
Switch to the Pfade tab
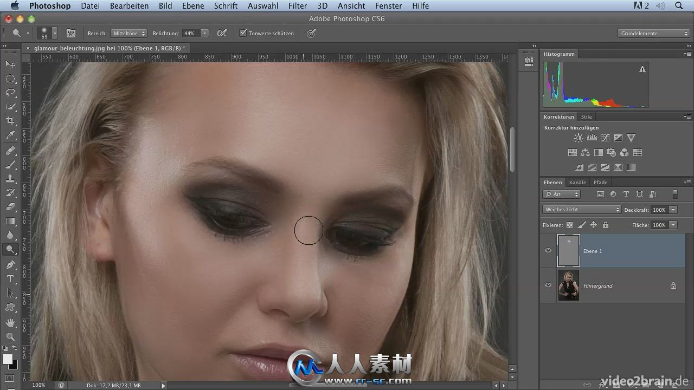click(x=600, y=183)
